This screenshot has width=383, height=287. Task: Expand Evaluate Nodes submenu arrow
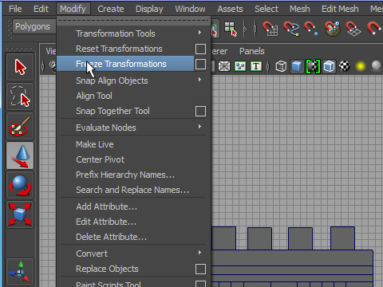[x=199, y=127]
